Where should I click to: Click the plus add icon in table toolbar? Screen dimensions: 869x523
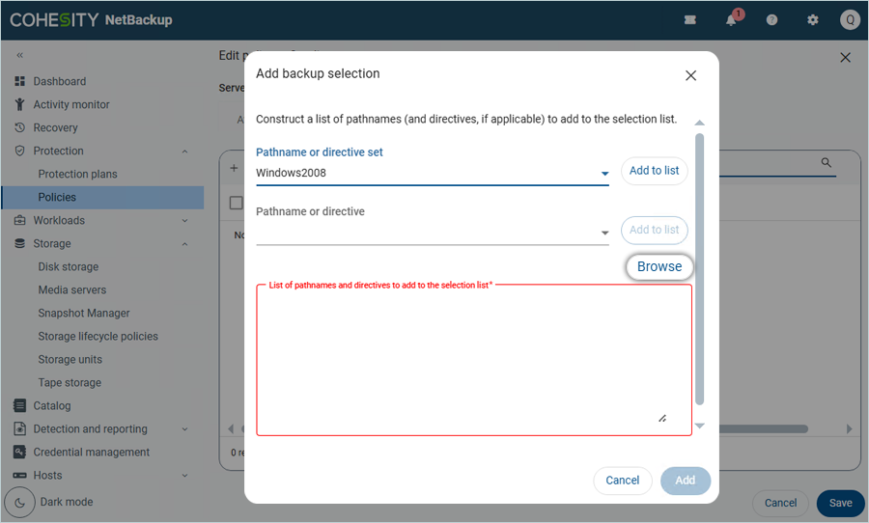point(234,168)
